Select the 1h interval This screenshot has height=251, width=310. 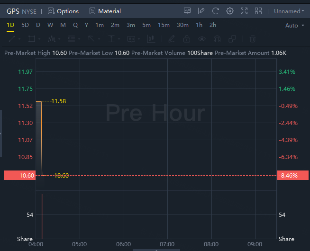pos(199,25)
